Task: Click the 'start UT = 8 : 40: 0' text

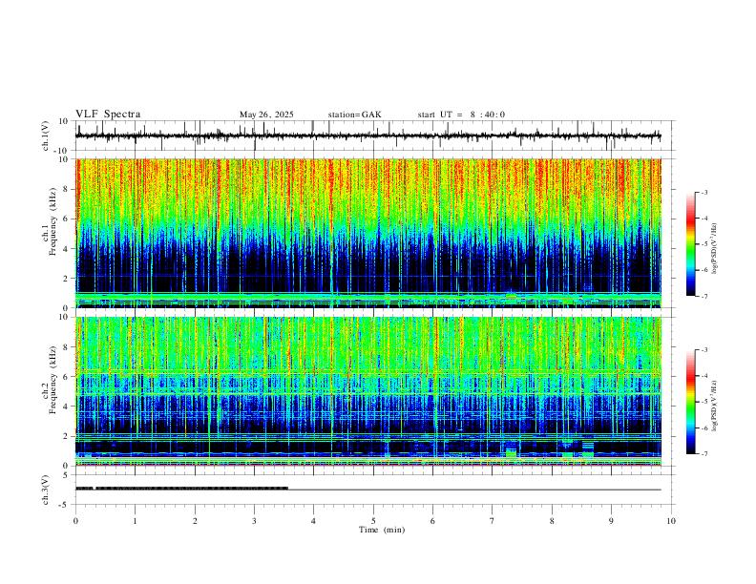Action: click(x=461, y=115)
